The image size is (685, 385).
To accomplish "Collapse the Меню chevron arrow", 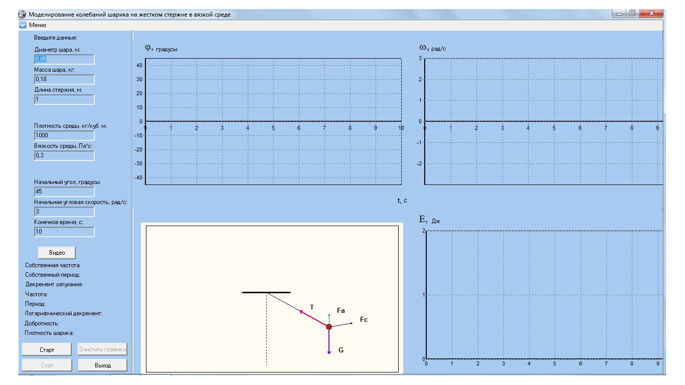I will [x=22, y=25].
